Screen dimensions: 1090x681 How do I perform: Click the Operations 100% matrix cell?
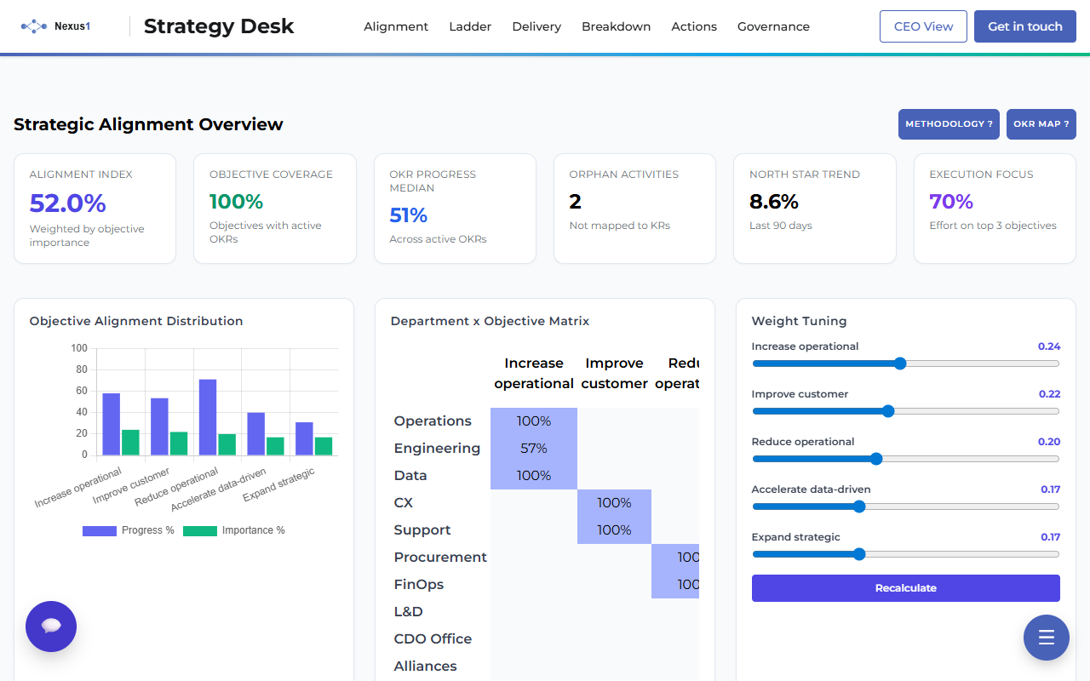(534, 421)
